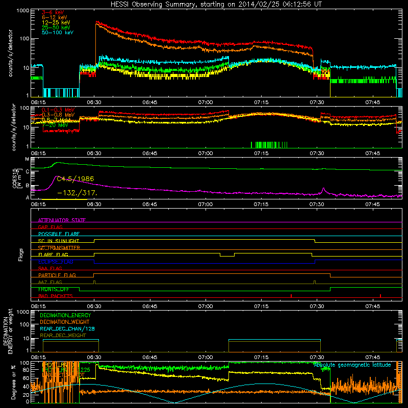Click the 0.1-0.3 MeV legend label
This screenshot has height=408, width=408.
coord(58,110)
